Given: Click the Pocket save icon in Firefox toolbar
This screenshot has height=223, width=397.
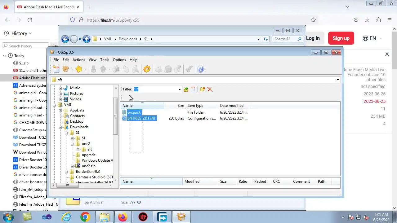Looking at the screenshot, I should coord(356,20).
